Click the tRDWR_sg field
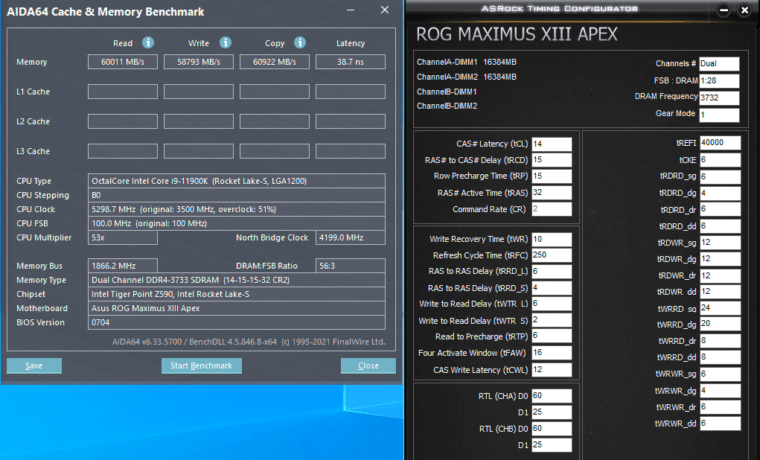 [721, 243]
